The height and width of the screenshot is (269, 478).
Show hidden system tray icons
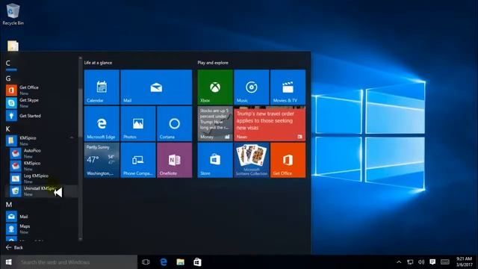click(399, 262)
